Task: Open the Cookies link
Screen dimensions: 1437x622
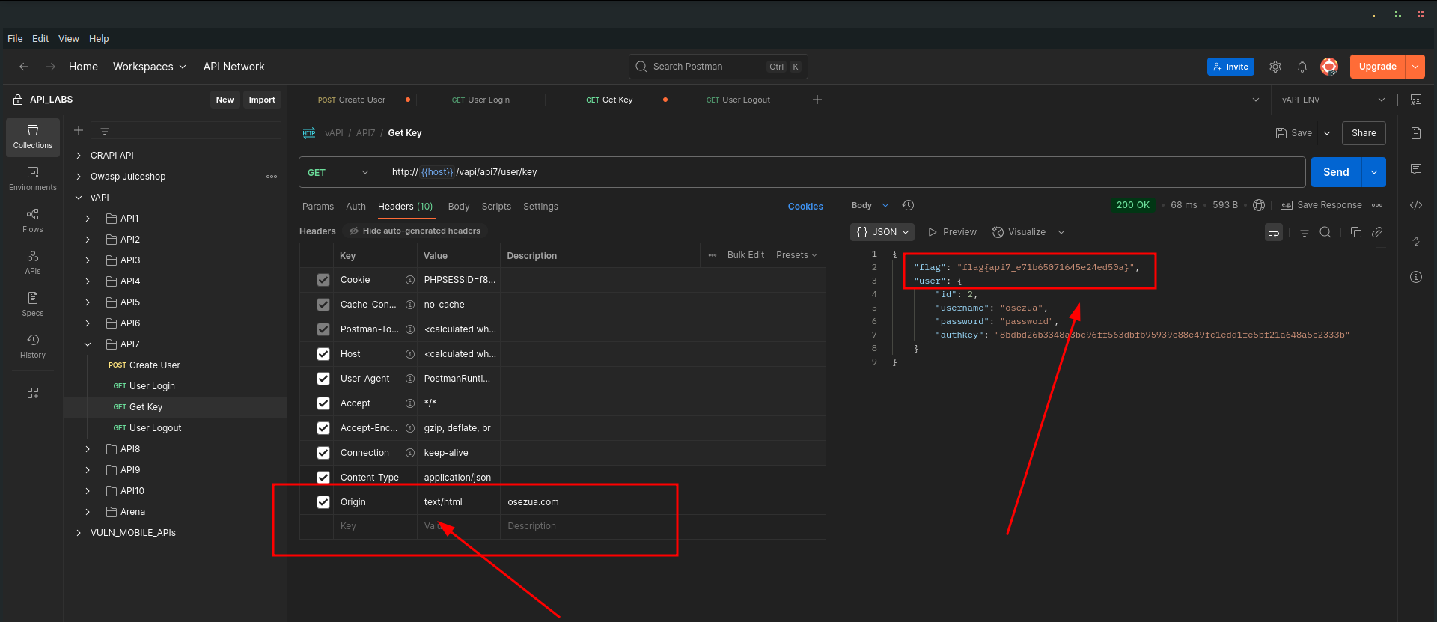Action: pyautogui.click(x=805, y=207)
